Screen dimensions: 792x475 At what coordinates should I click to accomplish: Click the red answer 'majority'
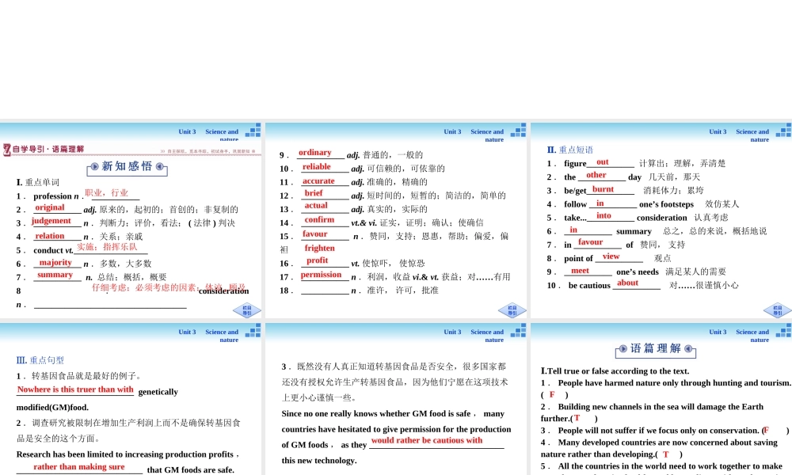(55, 263)
